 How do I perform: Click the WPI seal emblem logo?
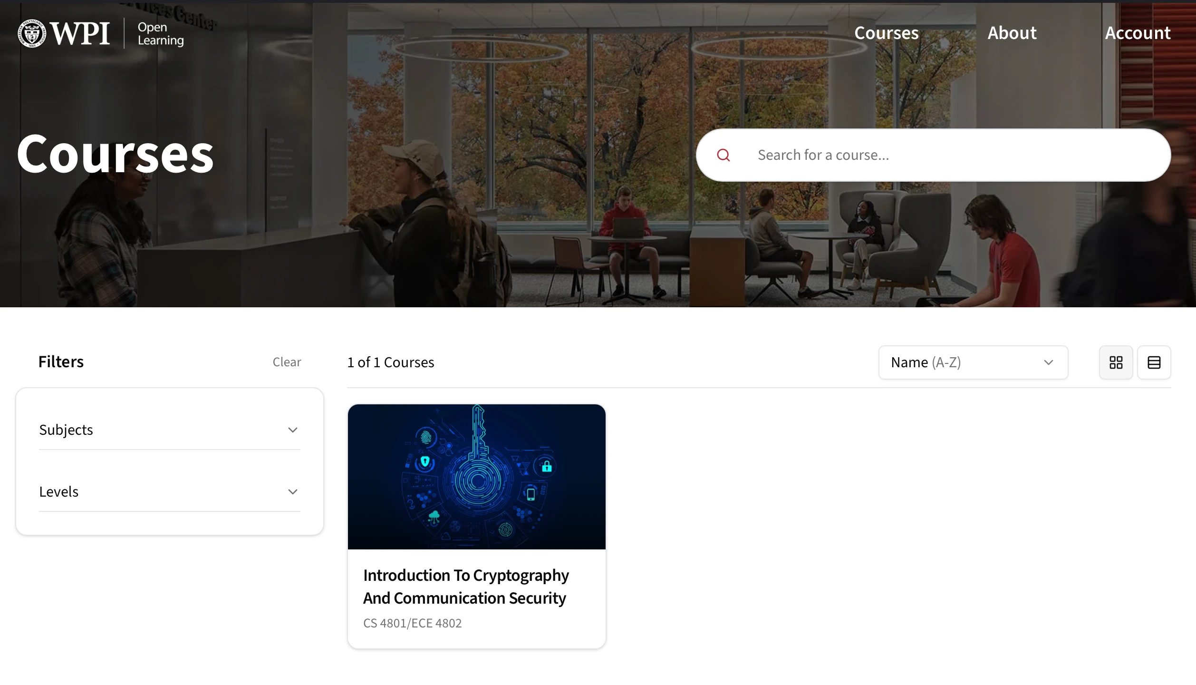point(32,33)
